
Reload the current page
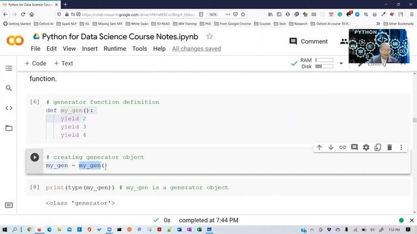tap(23, 14)
